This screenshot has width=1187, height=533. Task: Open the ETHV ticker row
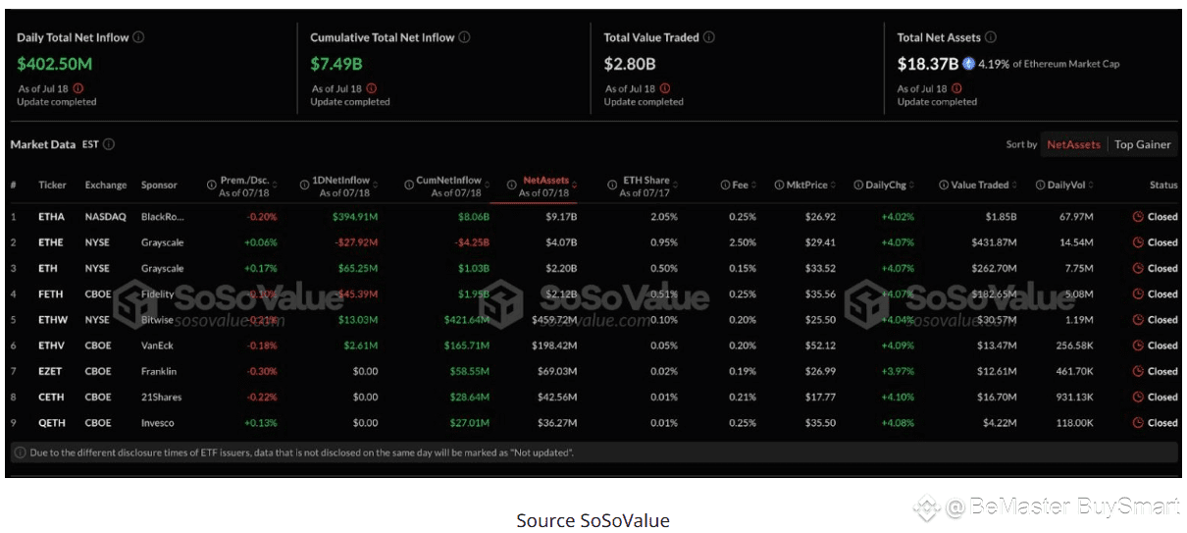coord(592,346)
